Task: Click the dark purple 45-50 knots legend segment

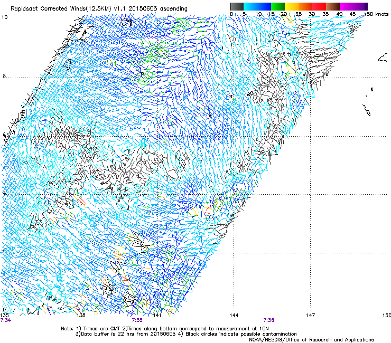Action: 360,6
